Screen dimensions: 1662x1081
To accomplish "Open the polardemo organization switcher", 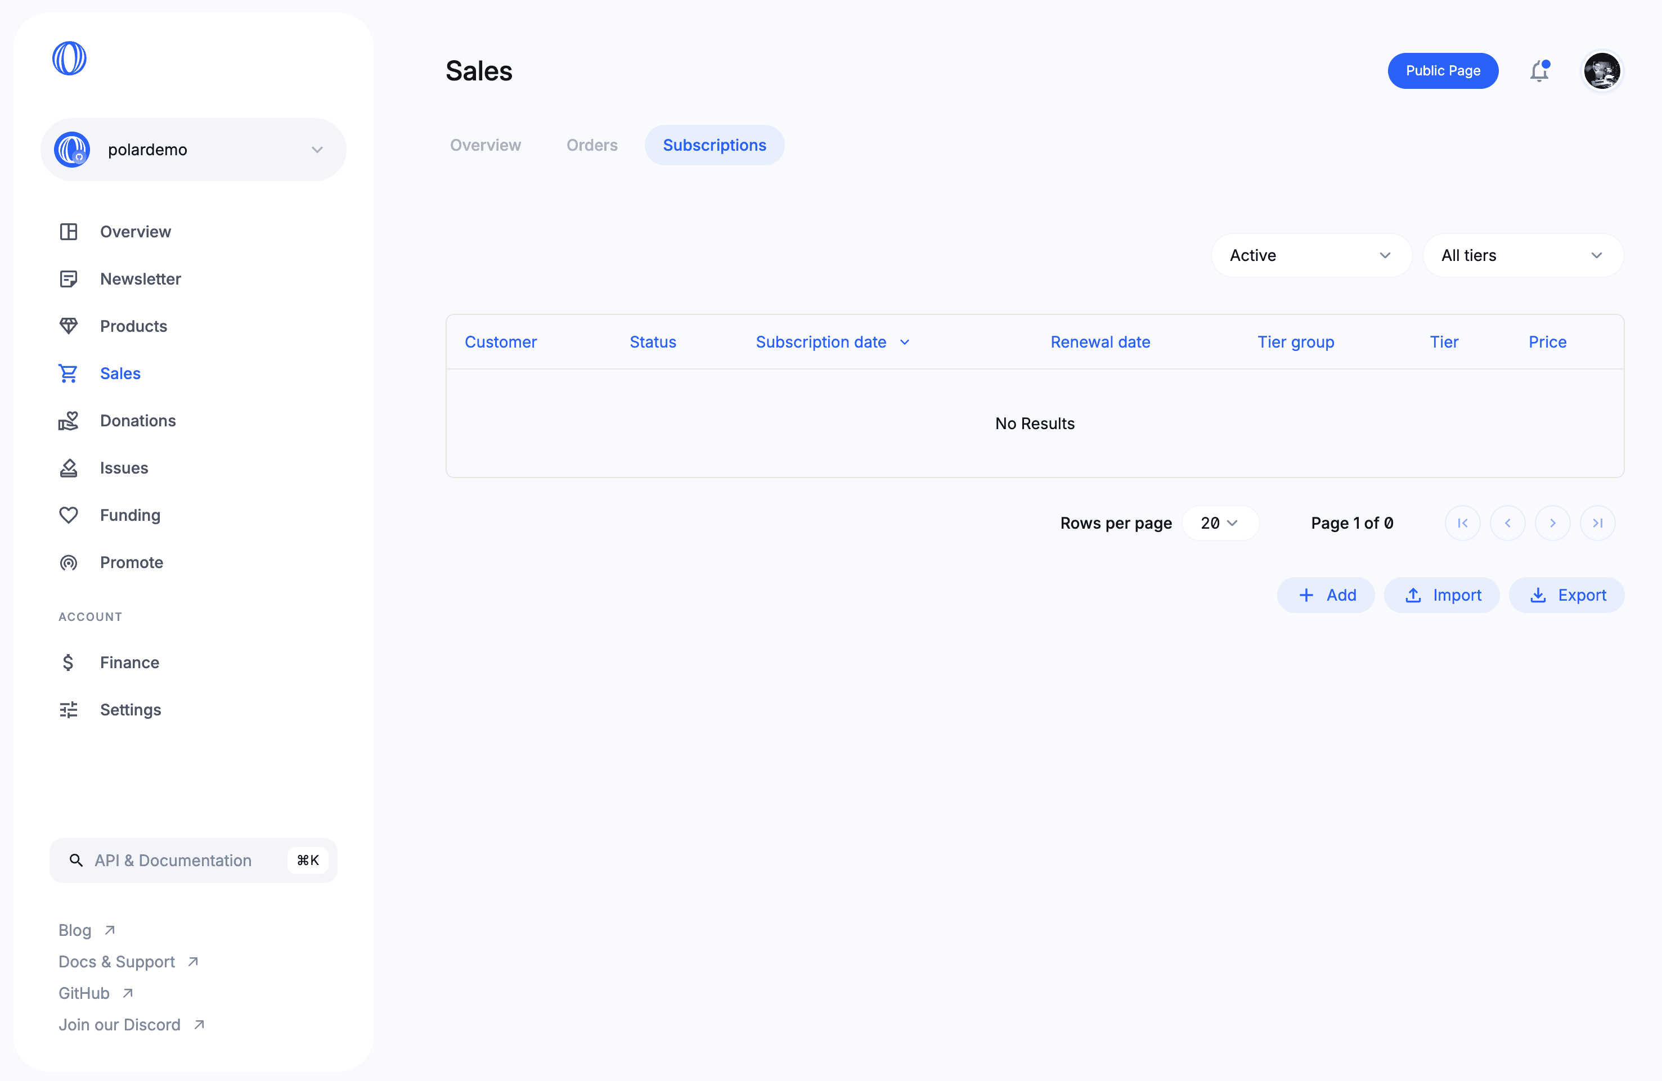I will coord(194,150).
